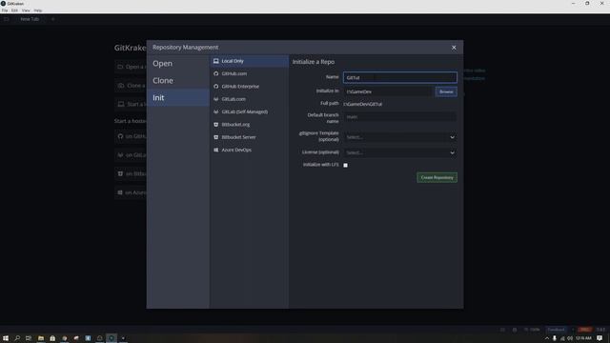The image size is (610, 343).
Task: Click the Initialize in path field
Action: pos(388,91)
